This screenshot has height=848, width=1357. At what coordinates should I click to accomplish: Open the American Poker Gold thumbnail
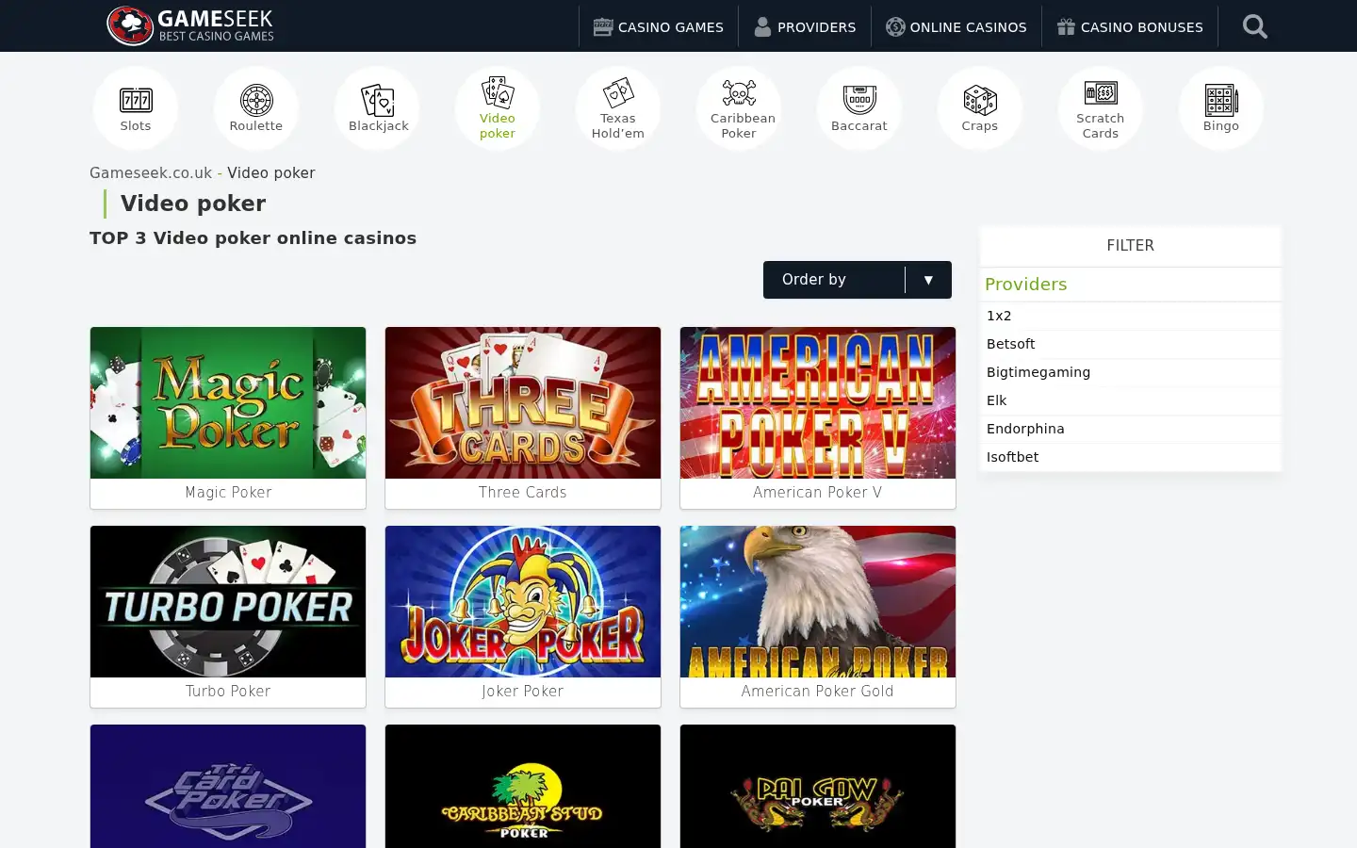(818, 601)
